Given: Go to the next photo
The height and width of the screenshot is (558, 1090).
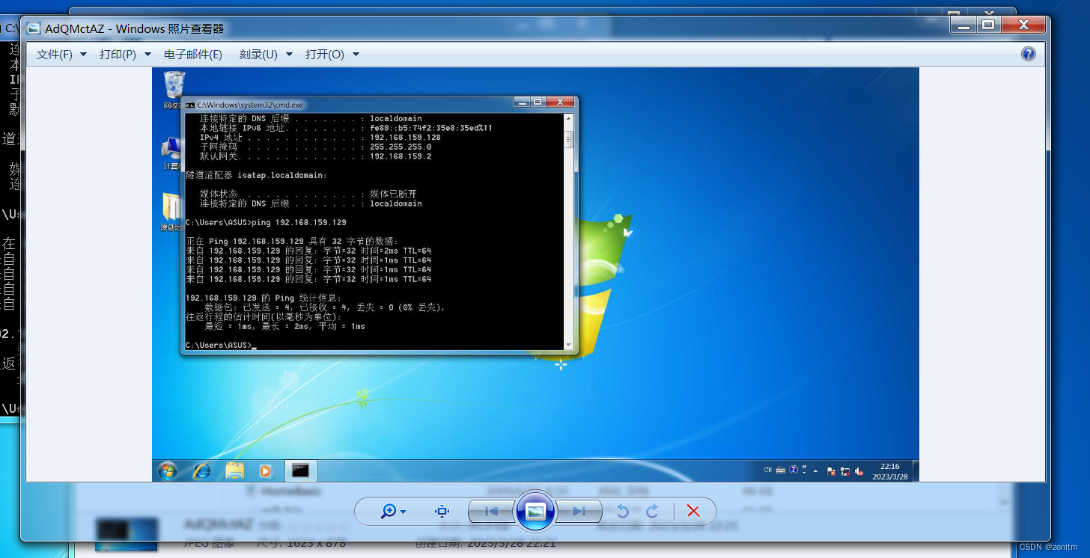Looking at the screenshot, I should coord(579,512).
